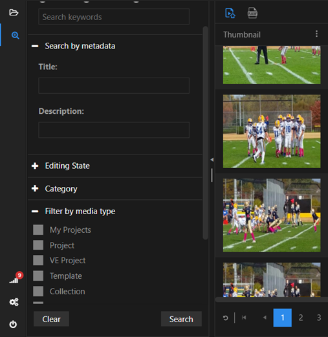328x337 pixels.
Task: Expand the Category section
Action: point(35,188)
